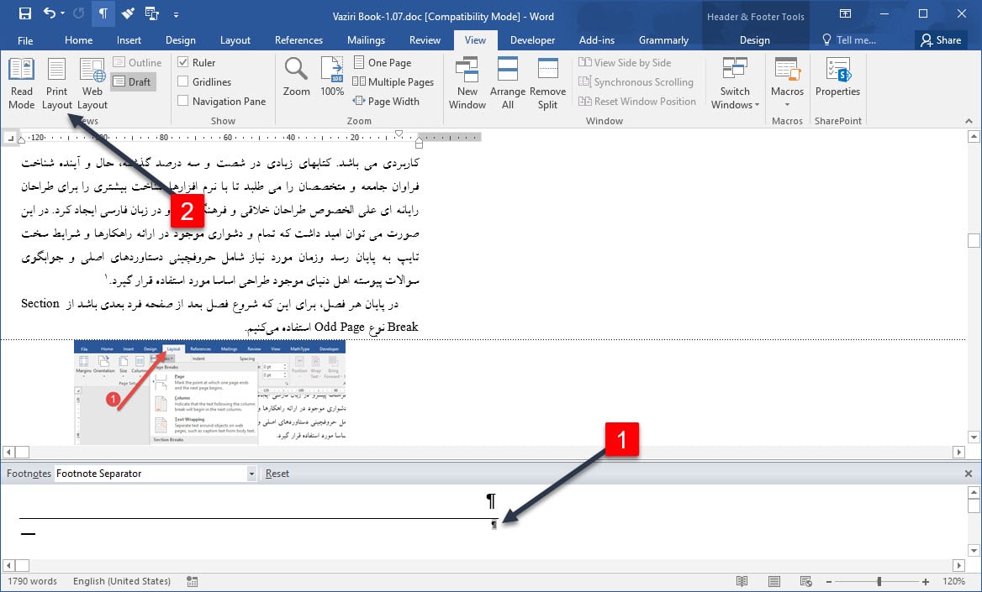Select Read Mode in status bar
Screen dimensions: 982x592
[742, 581]
